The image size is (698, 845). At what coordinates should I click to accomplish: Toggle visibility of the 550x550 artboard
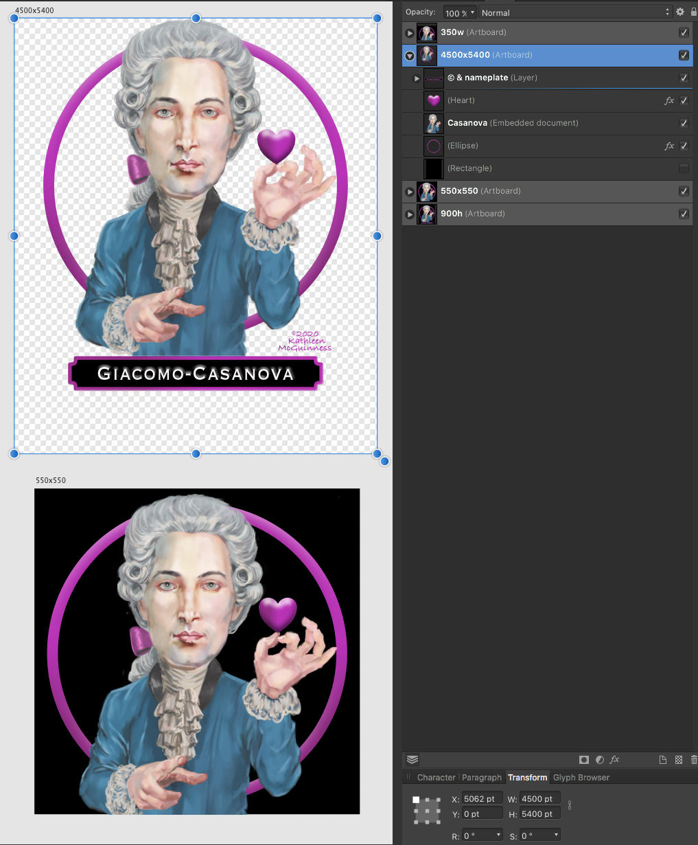click(x=684, y=191)
